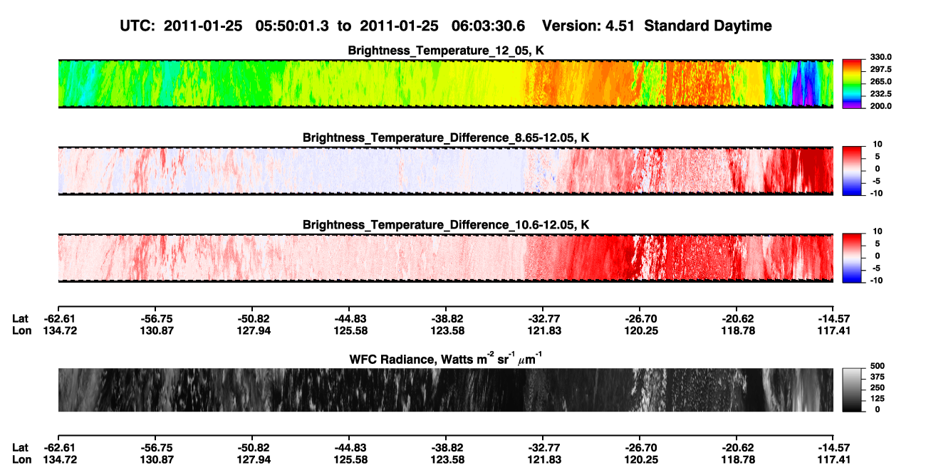Viewport: 926px width, 475px height.
Task: Click the 125 label on the WFC colorbar
Action: pyautogui.click(x=877, y=398)
